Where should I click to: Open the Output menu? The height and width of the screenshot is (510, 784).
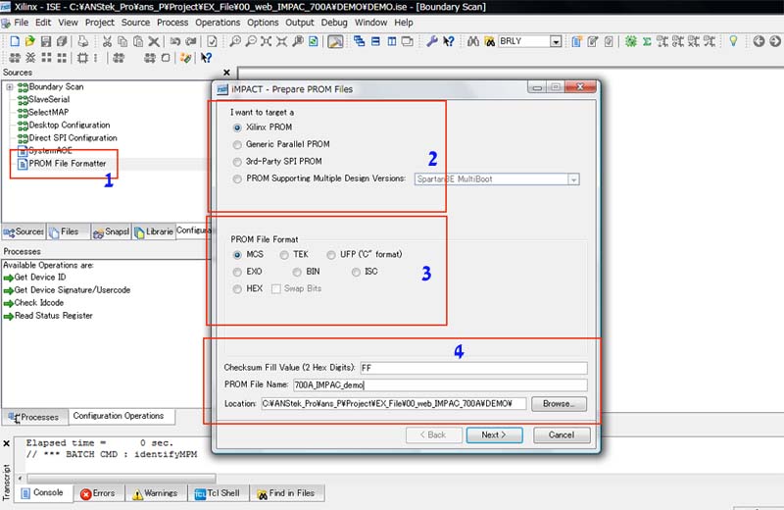[x=300, y=23]
